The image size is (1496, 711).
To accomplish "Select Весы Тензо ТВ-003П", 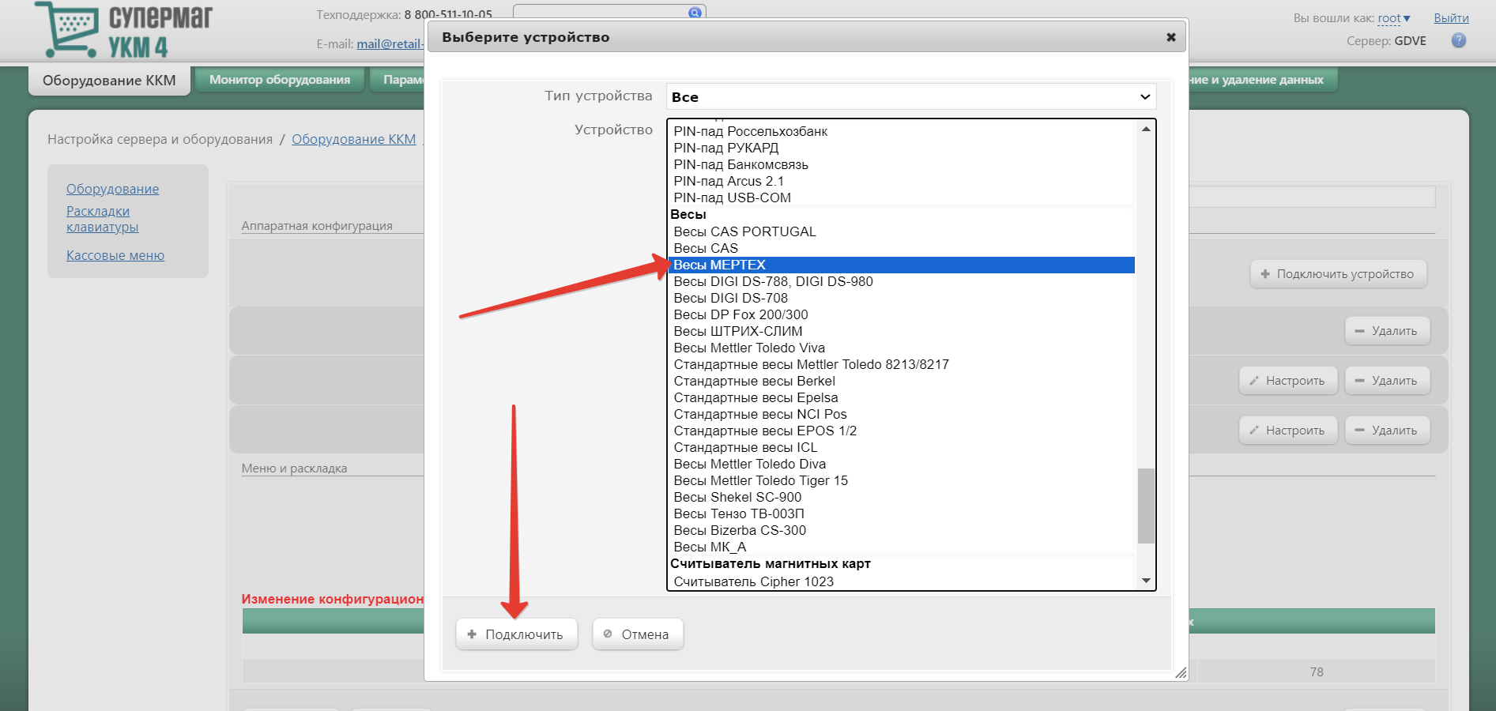I will pos(901,513).
